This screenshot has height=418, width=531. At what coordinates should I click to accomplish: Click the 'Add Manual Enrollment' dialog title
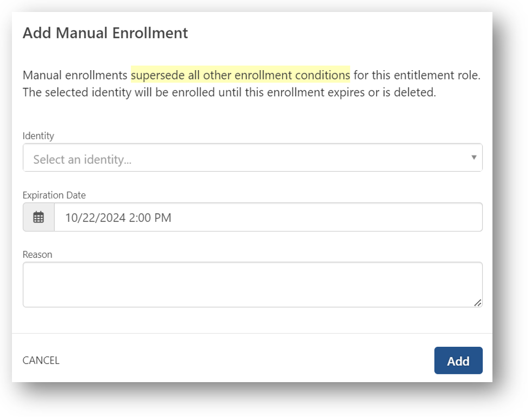pos(105,33)
